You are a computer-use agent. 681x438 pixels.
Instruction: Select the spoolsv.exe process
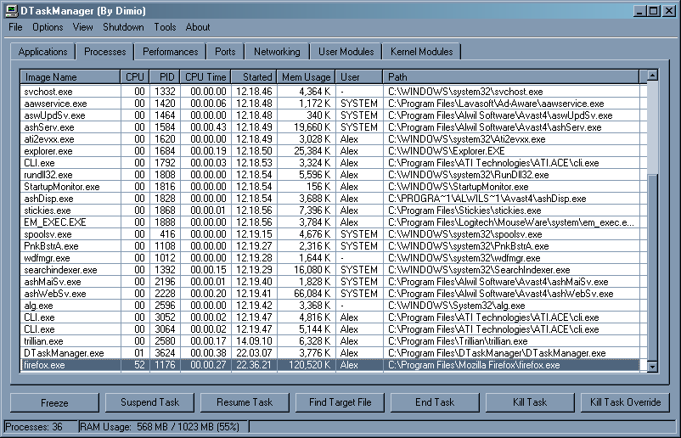(x=330, y=234)
